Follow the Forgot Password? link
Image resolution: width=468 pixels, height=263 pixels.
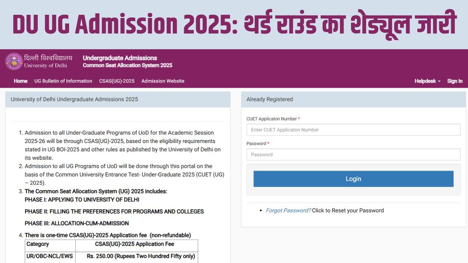[288, 210]
